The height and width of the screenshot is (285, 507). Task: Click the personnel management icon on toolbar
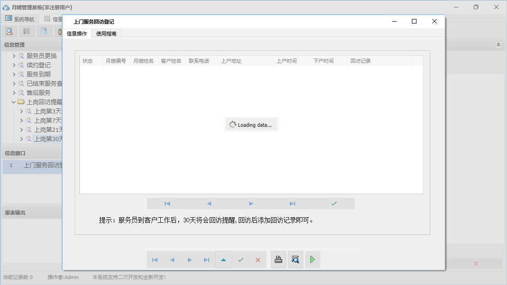coord(59,31)
